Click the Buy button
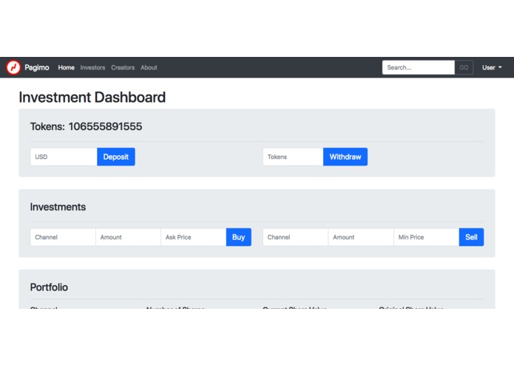The height and width of the screenshot is (365, 514). click(x=239, y=237)
